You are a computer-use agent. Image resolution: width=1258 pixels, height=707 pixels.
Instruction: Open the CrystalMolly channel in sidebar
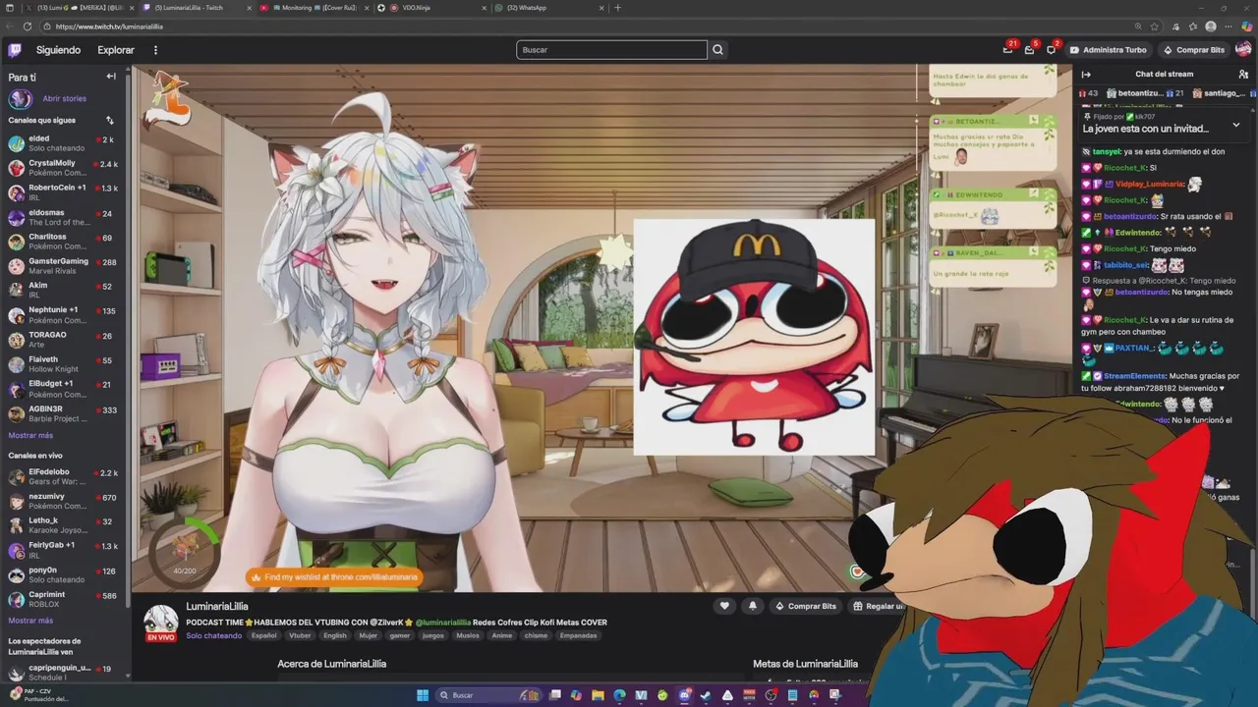click(x=63, y=168)
